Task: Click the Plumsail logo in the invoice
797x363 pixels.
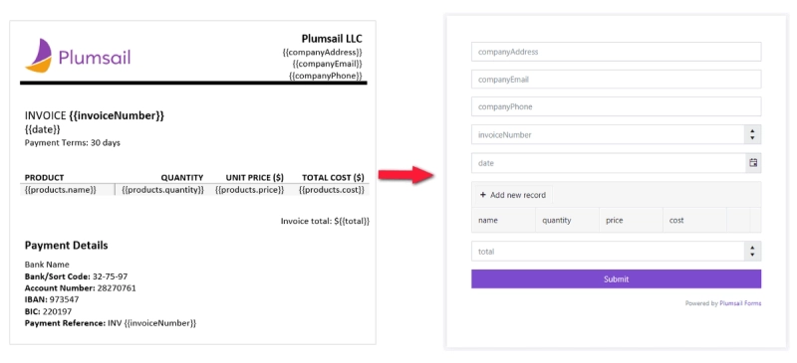Action: coord(78,56)
